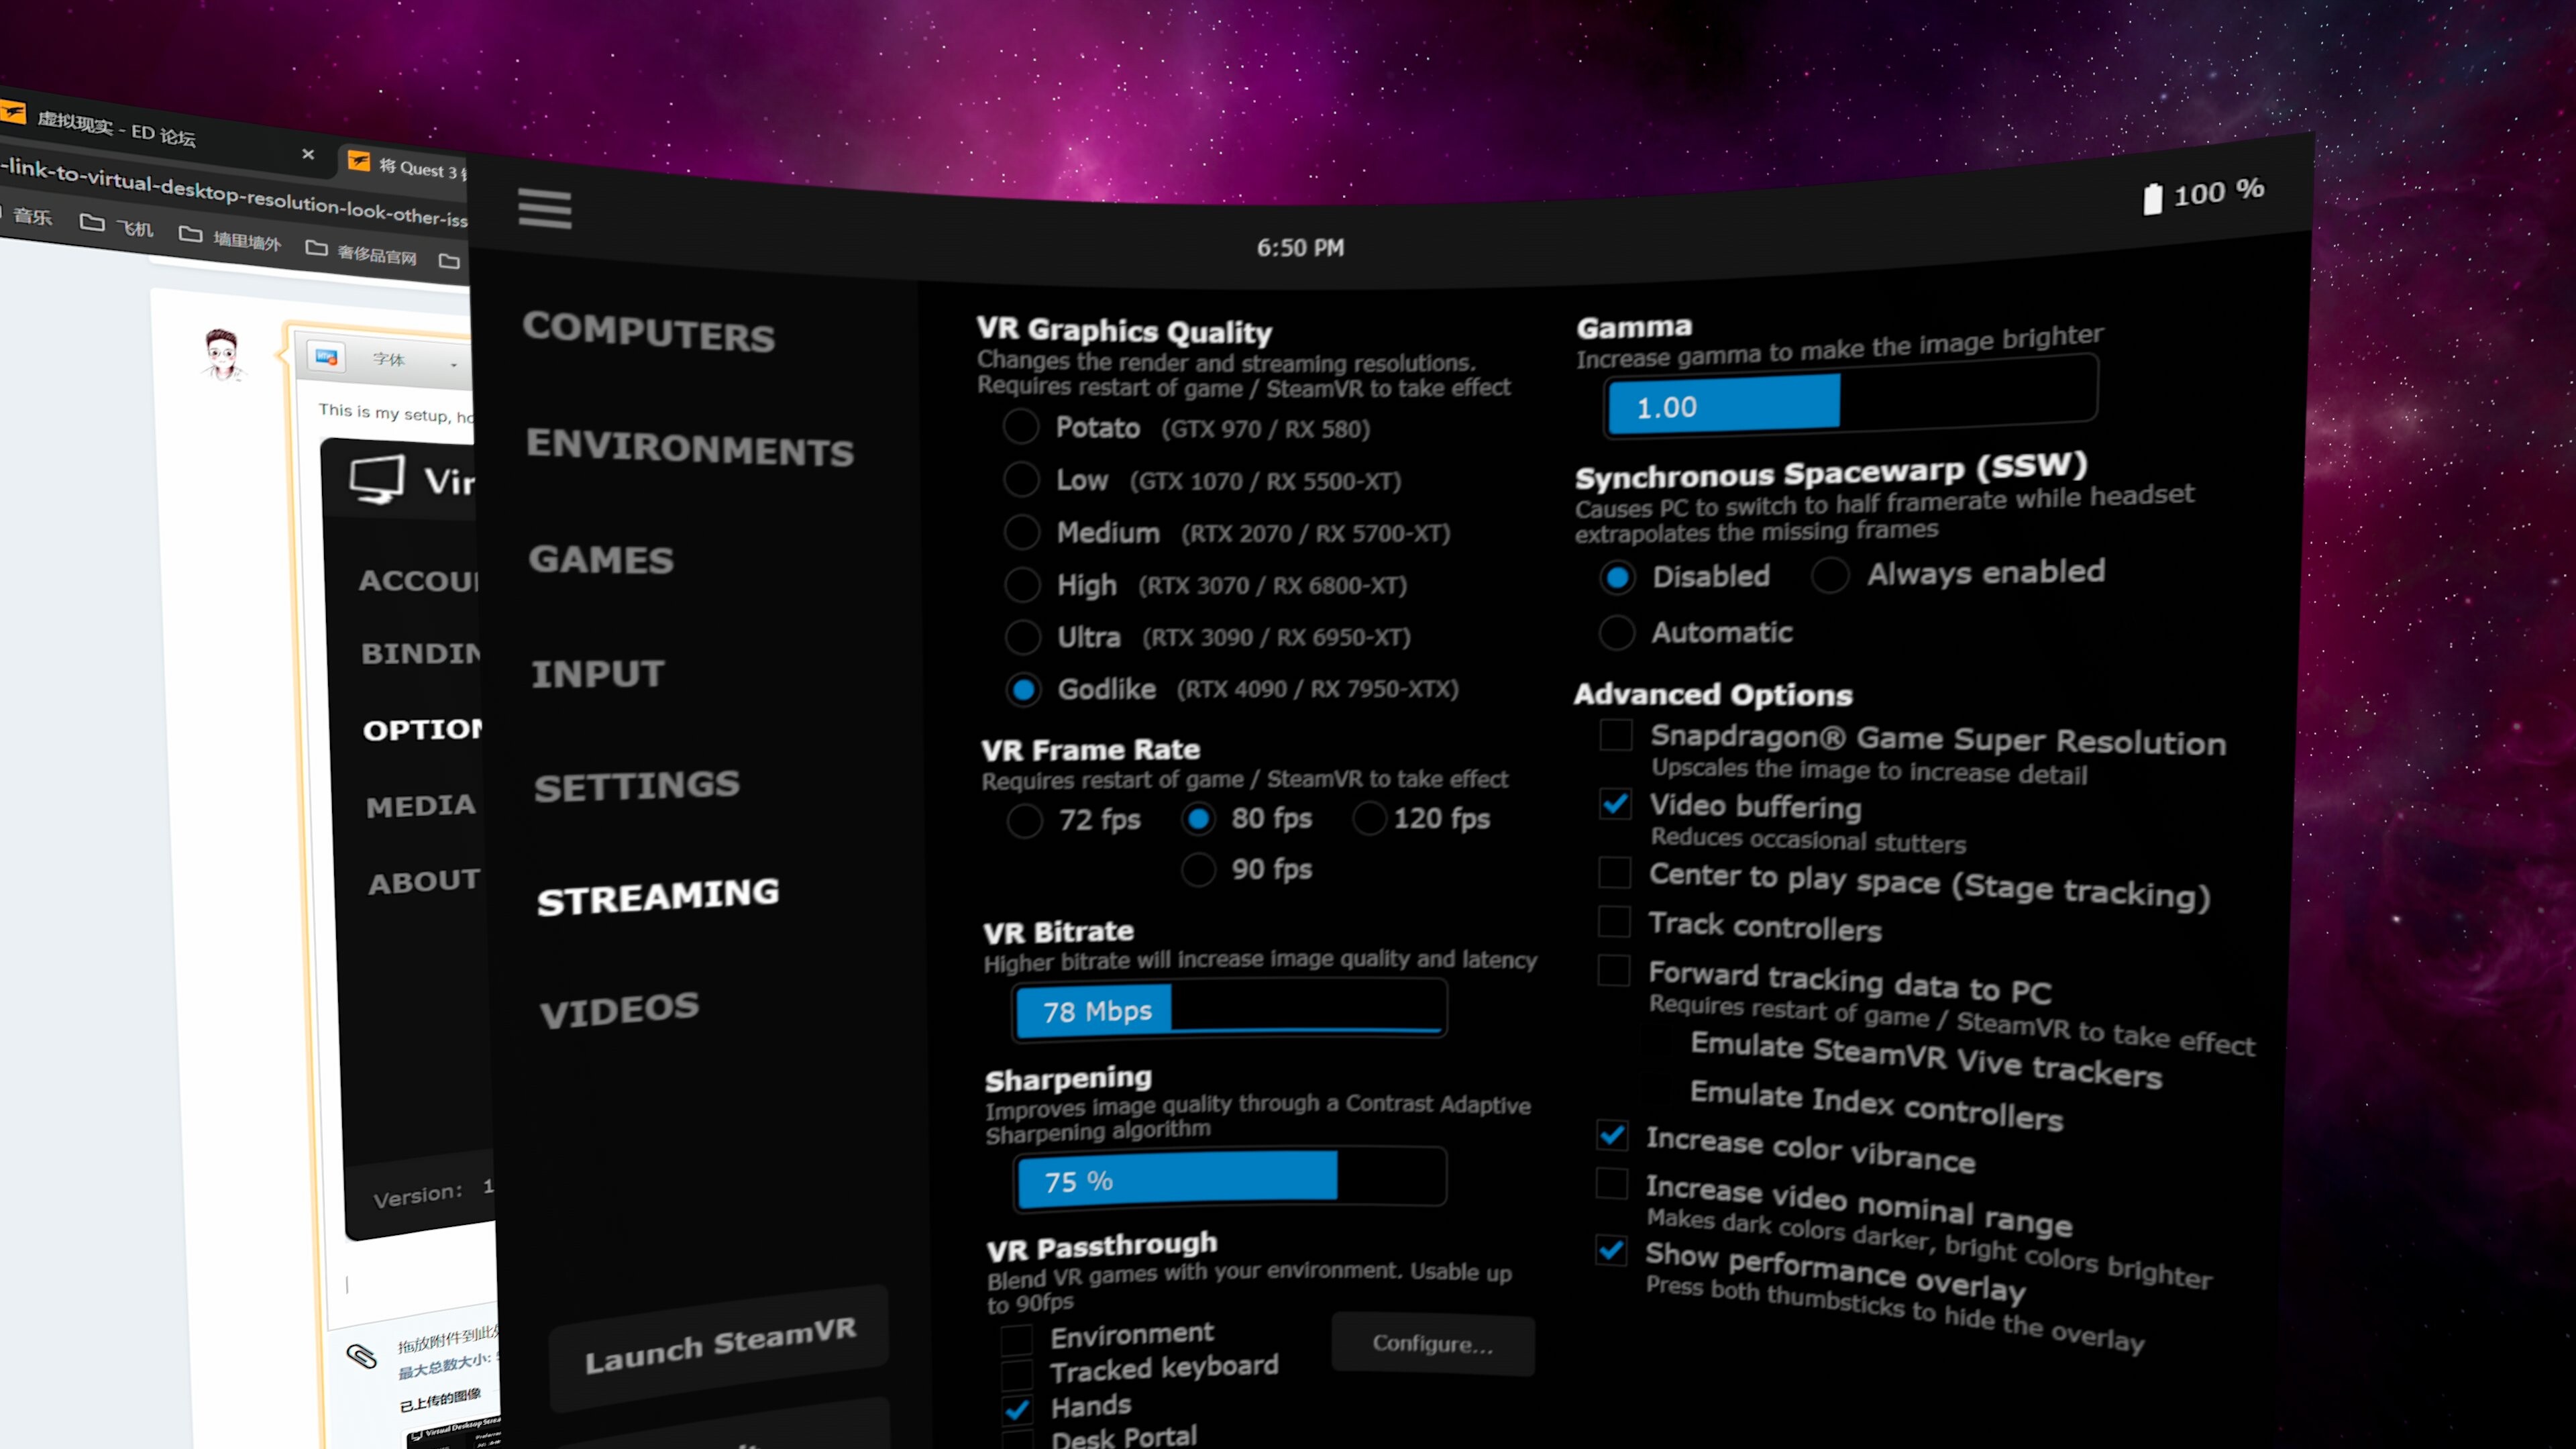The height and width of the screenshot is (1449, 2576).
Task: Select High graphics quality
Action: coord(1022,584)
